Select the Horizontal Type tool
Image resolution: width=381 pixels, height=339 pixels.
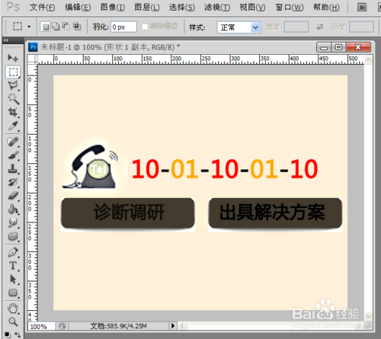pos(13,266)
